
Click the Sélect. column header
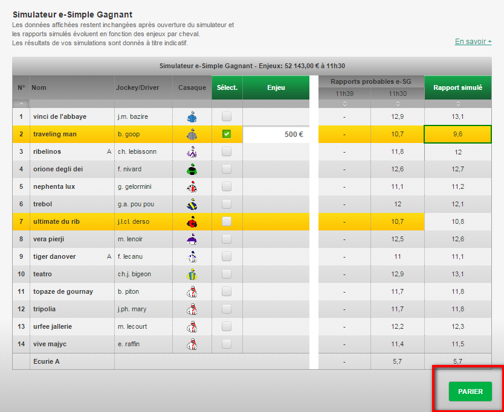(227, 87)
